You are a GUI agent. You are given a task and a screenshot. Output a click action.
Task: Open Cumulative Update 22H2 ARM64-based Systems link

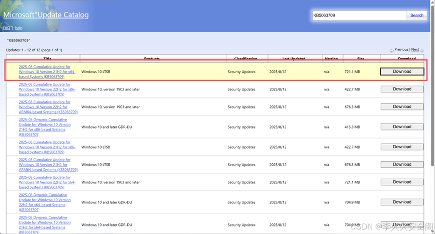[48, 107]
